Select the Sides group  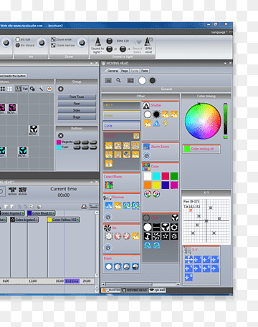77,110
